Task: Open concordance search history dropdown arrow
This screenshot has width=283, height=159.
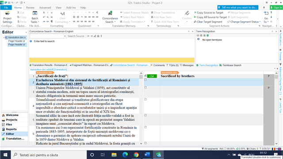Action: click(x=65, y=36)
